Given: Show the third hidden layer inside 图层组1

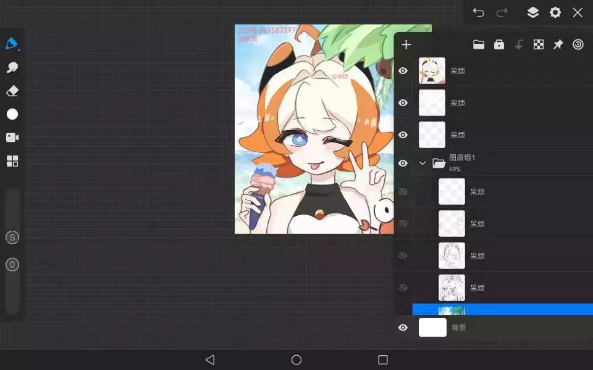Looking at the screenshot, I should click(403, 256).
